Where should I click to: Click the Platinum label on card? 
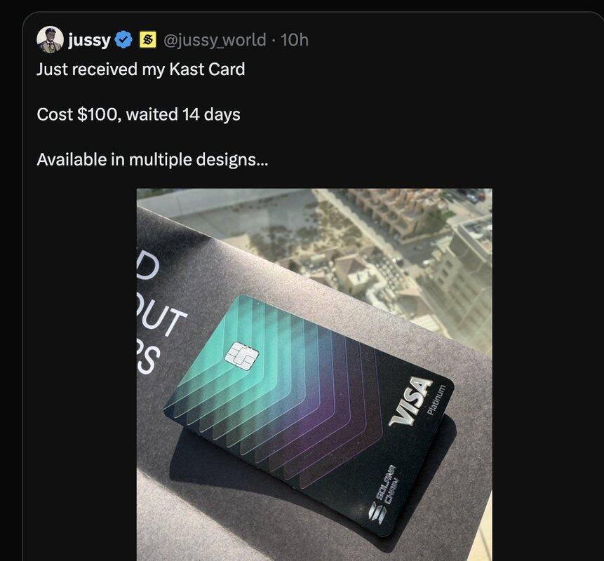pos(437,400)
